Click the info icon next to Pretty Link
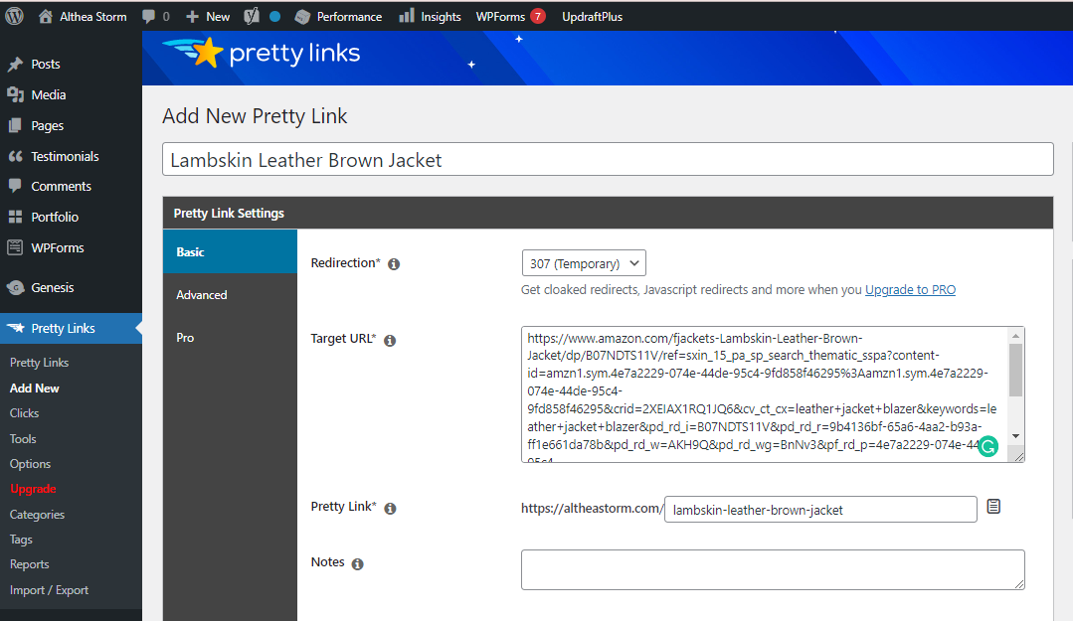The image size is (1073, 621). click(390, 508)
